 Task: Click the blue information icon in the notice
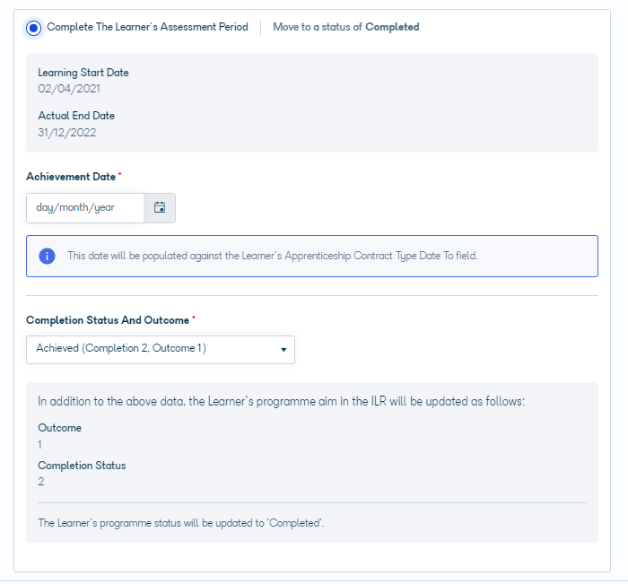point(47,256)
